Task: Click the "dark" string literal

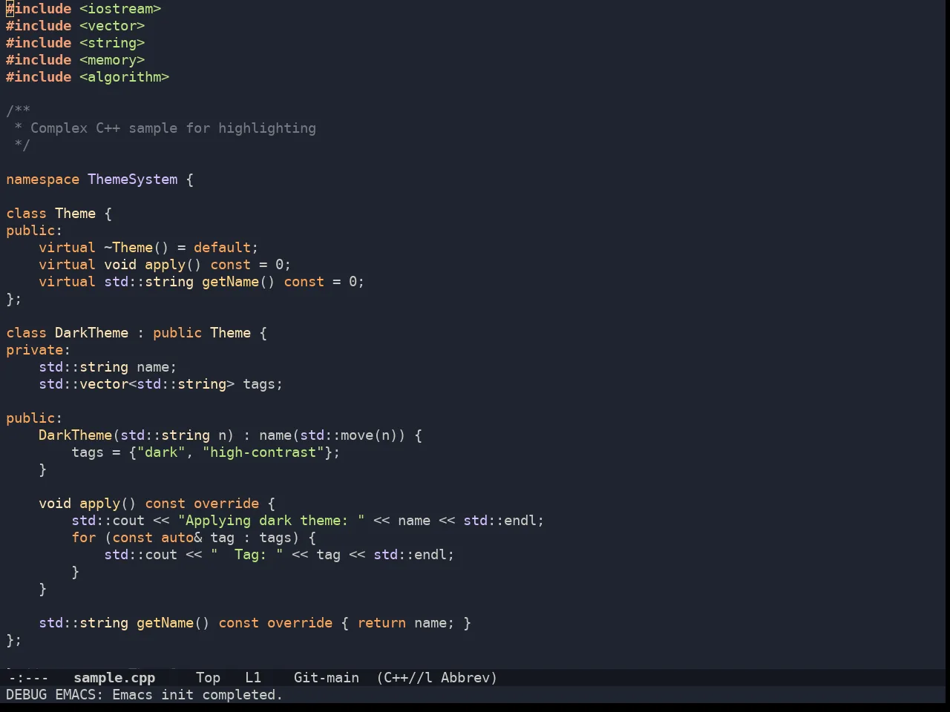Action: coord(161,452)
